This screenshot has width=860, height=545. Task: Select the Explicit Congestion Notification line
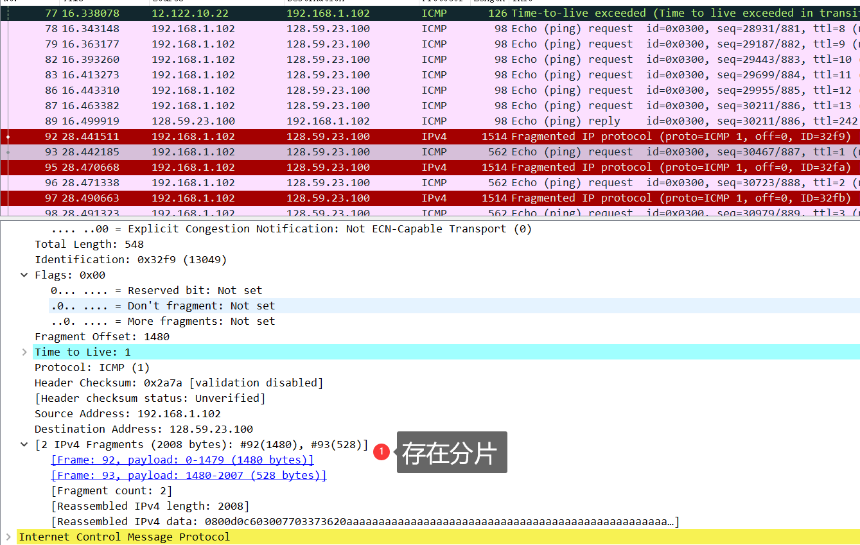click(x=292, y=229)
